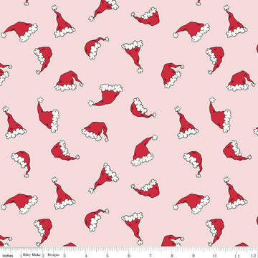Click the number 3 on the ruler
The width and height of the screenshot is (258, 258).
tap(64, 256)
